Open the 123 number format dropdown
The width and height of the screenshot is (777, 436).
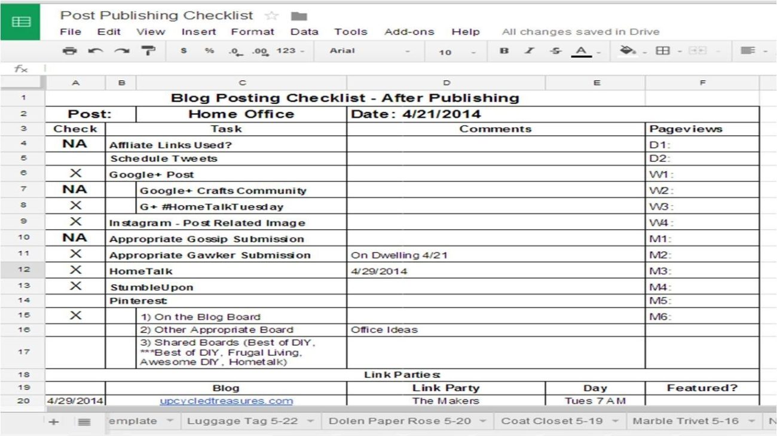290,51
